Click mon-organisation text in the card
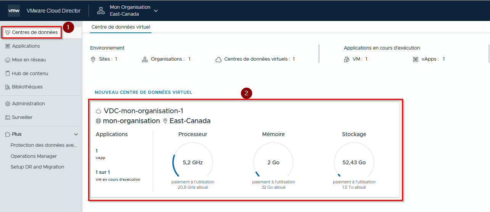The width and height of the screenshot is (490, 212). (x=131, y=121)
